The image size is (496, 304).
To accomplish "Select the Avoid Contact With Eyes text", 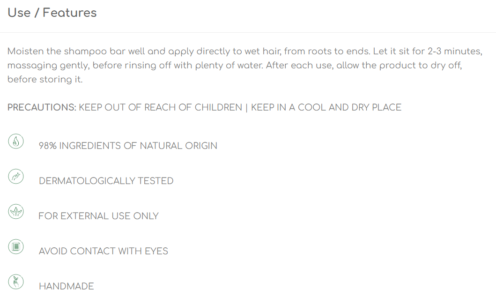I will click(x=104, y=251).
